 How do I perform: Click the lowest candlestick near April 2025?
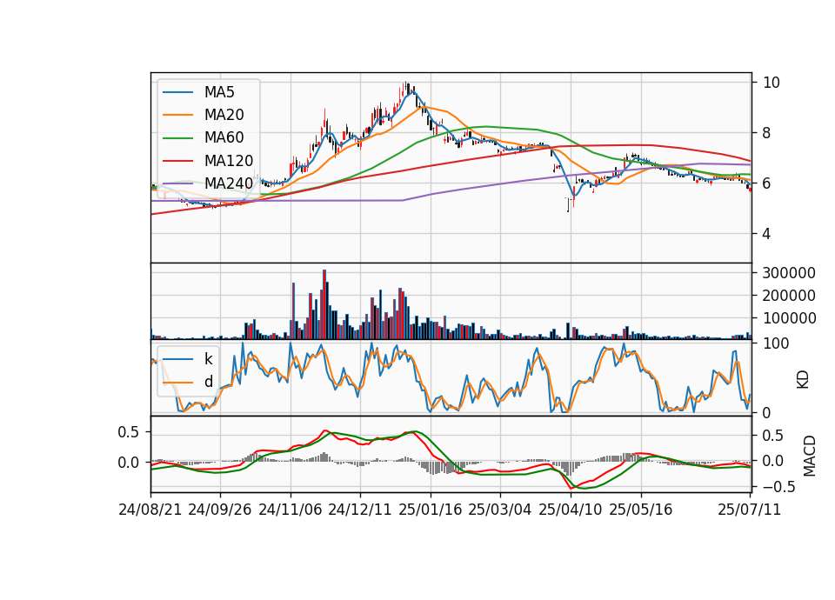pyautogui.click(x=568, y=204)
